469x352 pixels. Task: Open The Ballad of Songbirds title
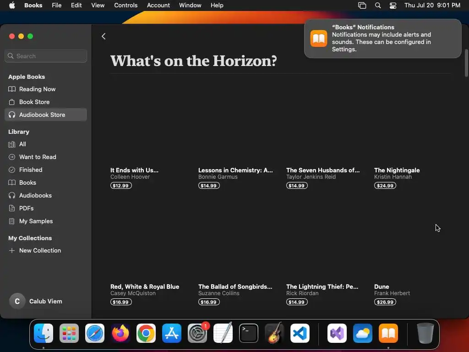coord(235,286)
